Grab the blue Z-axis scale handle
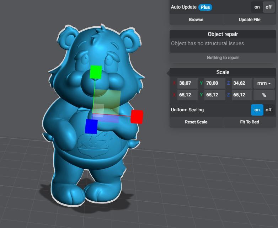The image size is (278, 228). 91,126
